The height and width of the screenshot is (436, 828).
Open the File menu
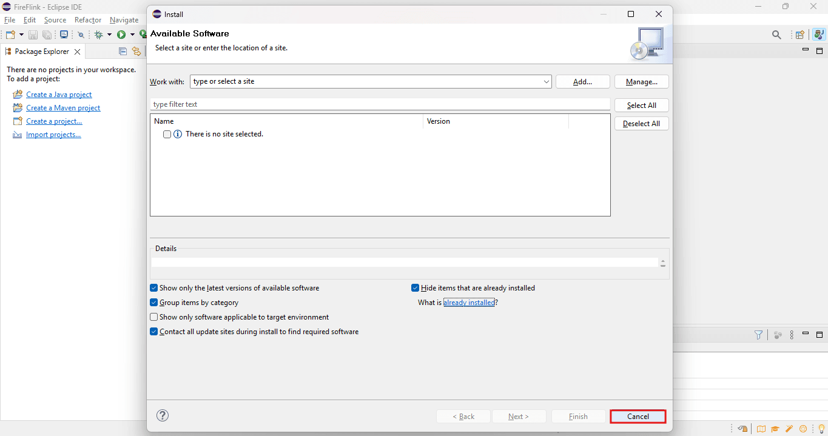[10, 20]
